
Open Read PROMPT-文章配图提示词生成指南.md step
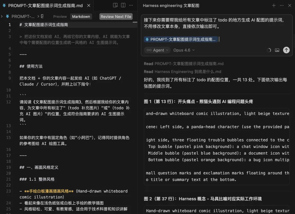(184, 64)
